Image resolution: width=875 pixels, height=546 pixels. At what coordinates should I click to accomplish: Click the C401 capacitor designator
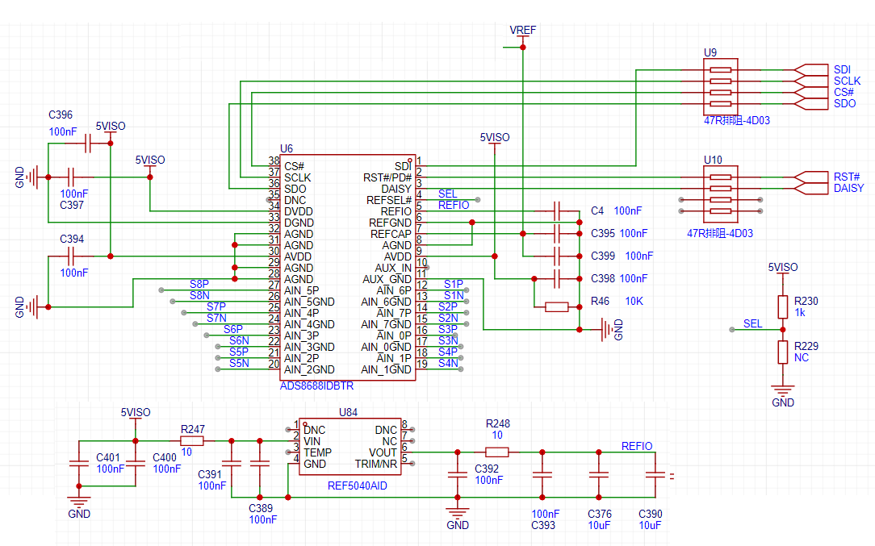click(107, 458)
